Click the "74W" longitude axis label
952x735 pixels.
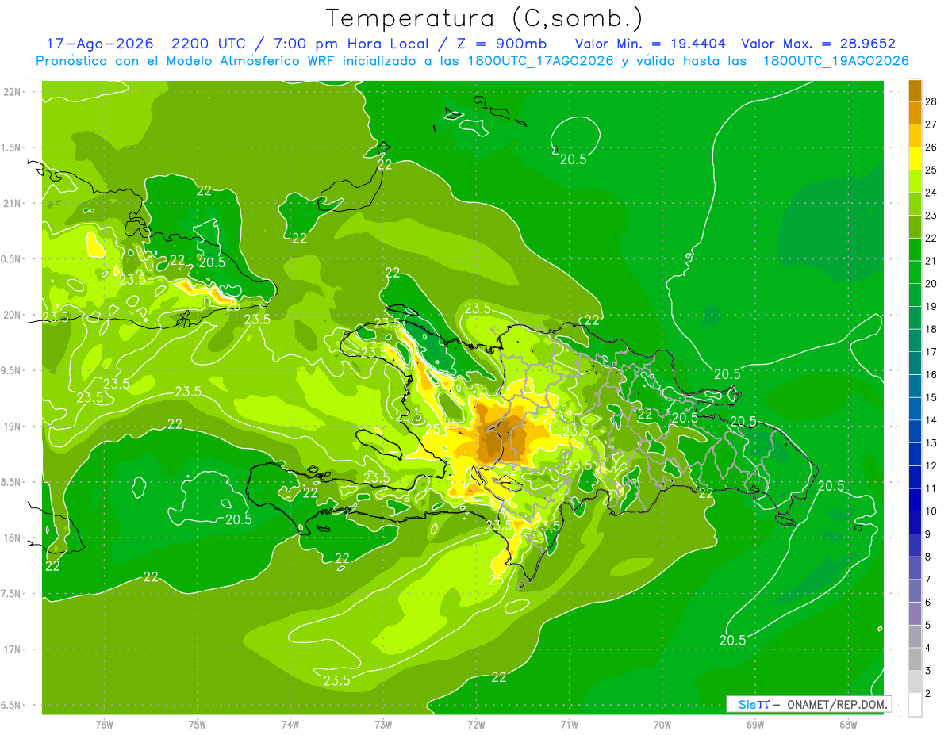point(290,725)
